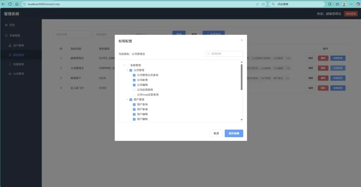Open the browser's three-dot settings menu

coord(351,4)
